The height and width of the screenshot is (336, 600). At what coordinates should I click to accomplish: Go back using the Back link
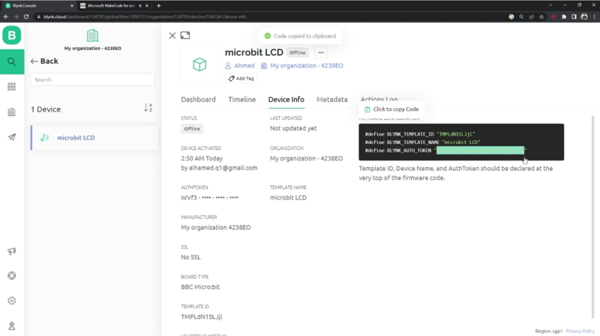point(44,61)
